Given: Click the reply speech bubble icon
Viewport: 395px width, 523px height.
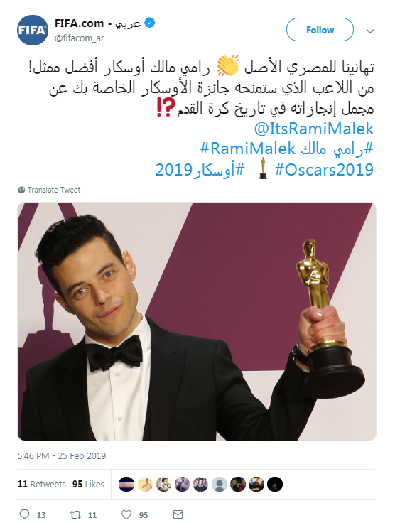Looking at the screenshot, I should click(24, 514).
